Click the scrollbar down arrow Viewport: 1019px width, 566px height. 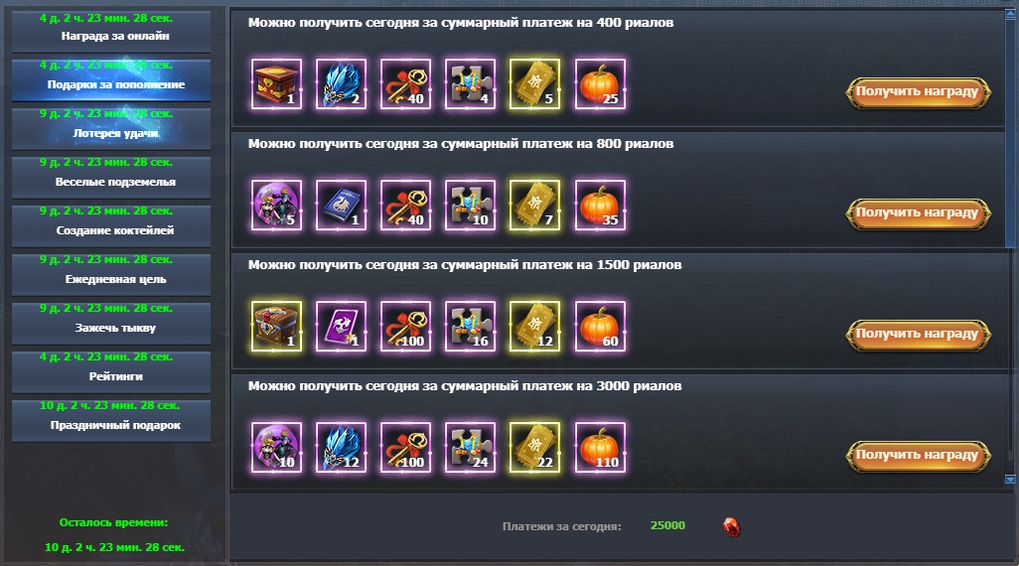1010,479
